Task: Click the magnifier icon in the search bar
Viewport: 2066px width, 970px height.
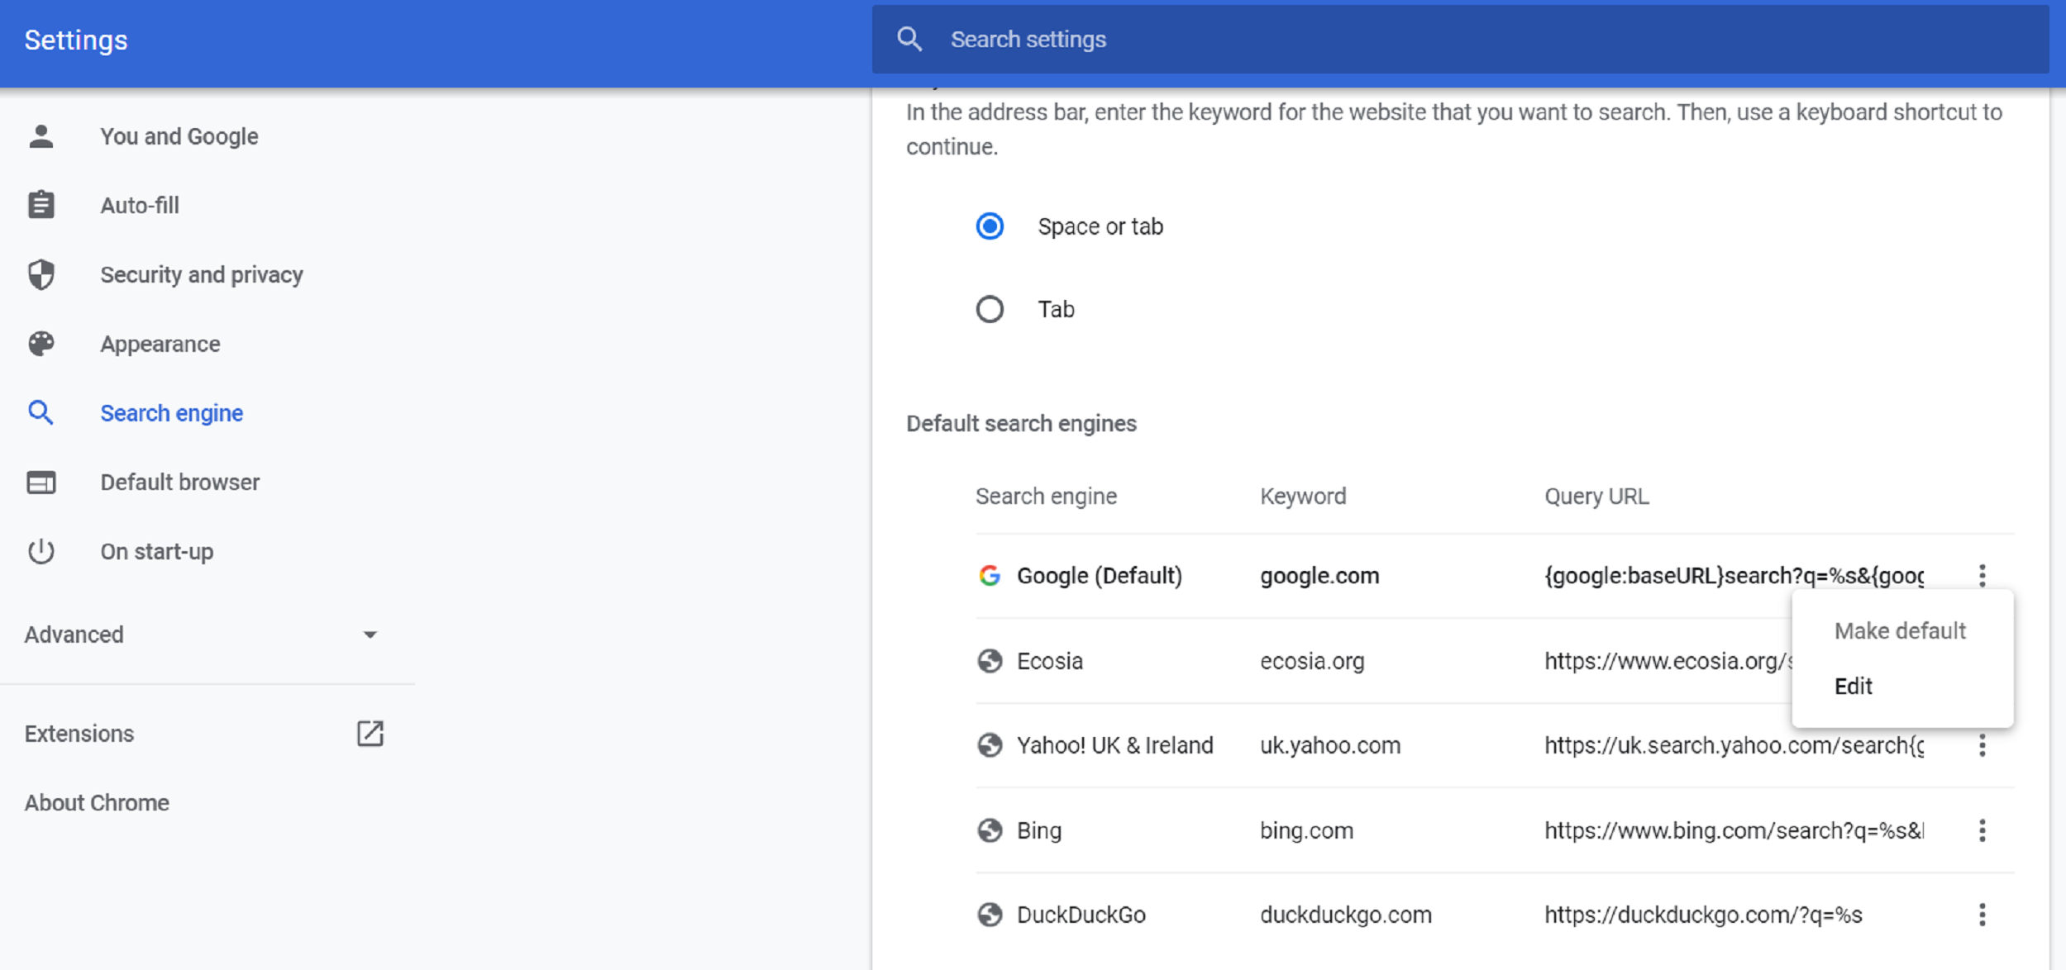Action: pos(909,39)
